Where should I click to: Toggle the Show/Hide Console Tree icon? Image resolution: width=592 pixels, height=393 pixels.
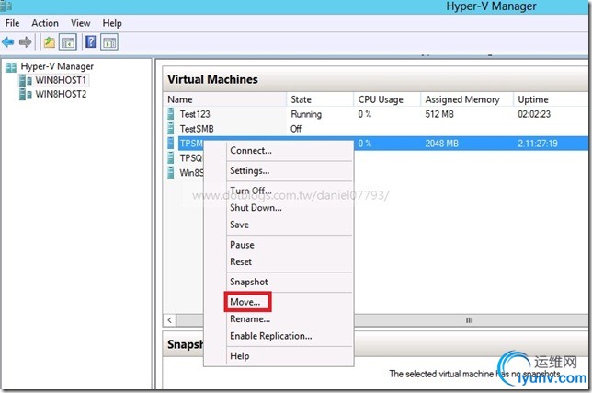(x=68, y=42)
